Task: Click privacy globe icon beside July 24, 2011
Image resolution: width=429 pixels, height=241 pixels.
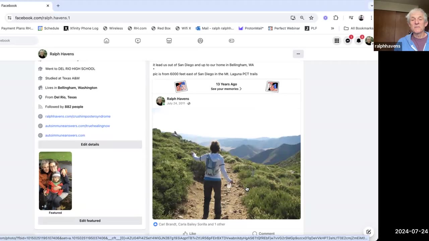Action: click(189, 103)
